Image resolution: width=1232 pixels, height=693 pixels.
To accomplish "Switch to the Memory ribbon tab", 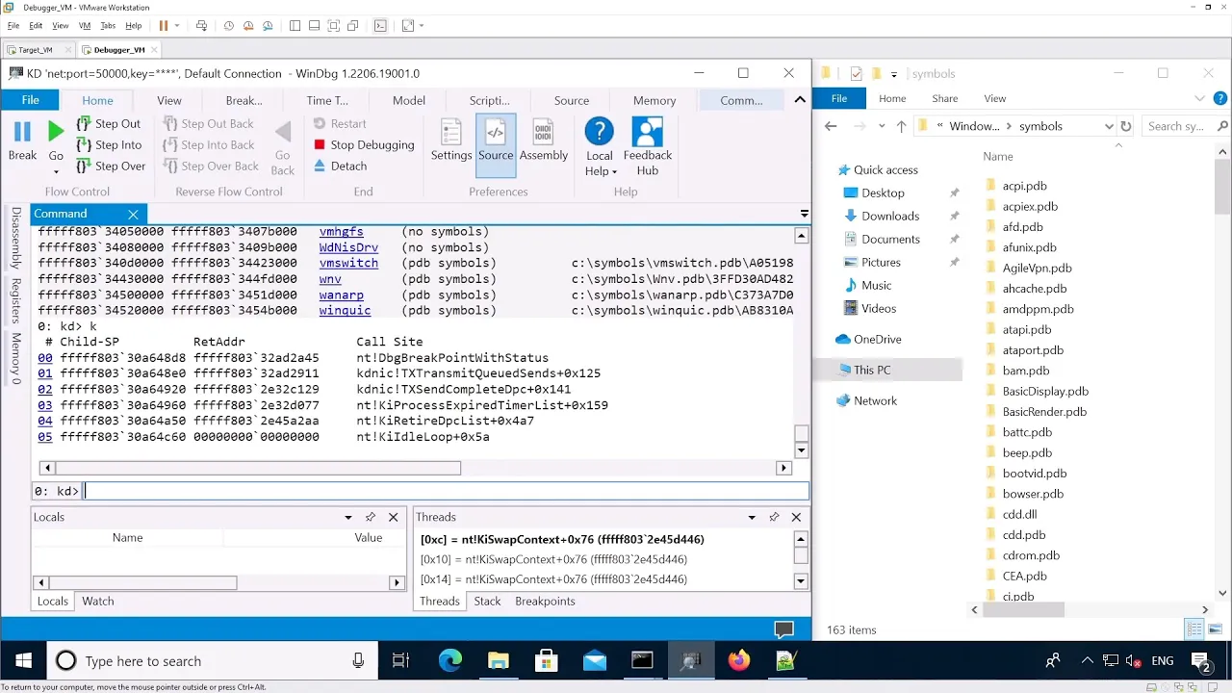I will click(654, 100).
